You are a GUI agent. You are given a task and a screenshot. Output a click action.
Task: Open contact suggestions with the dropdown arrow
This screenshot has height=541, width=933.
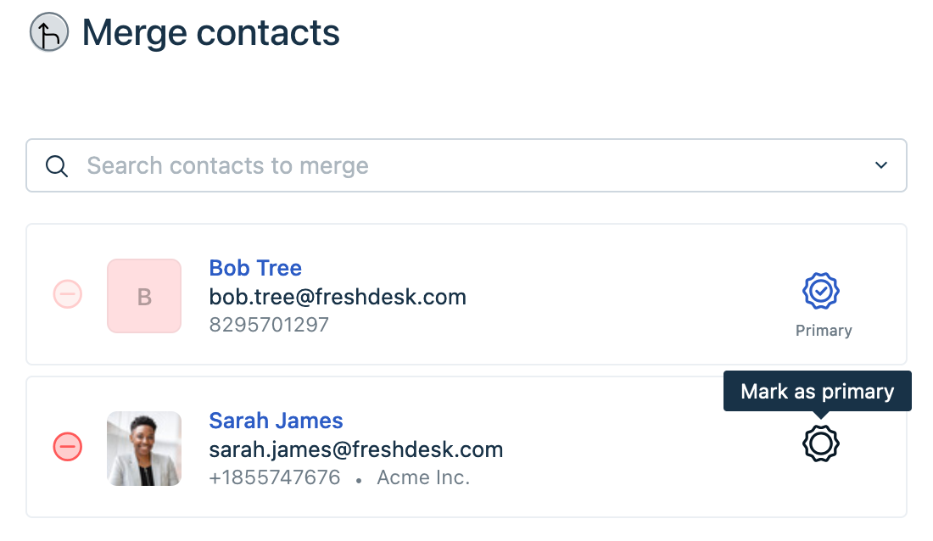[x=880, y=165]
